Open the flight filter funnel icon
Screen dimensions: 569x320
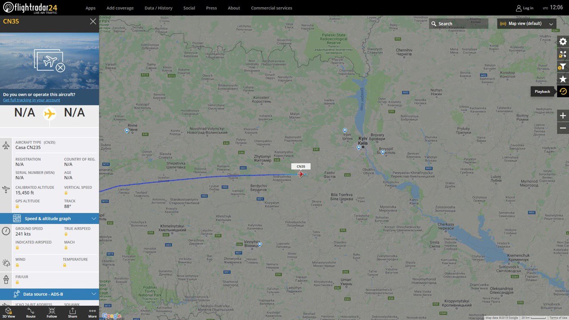563,67
